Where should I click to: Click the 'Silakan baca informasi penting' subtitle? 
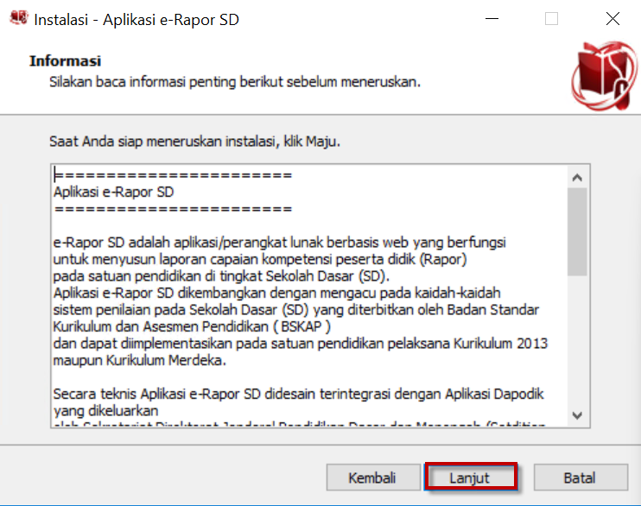[234, 82]
